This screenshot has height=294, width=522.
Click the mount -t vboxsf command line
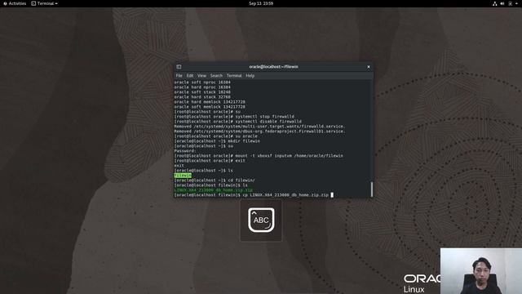[x=259, y=156]
